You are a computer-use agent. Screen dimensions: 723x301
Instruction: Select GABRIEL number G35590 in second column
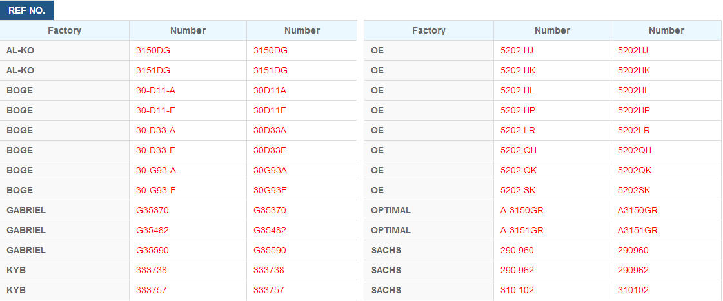(x=270, y=250)
